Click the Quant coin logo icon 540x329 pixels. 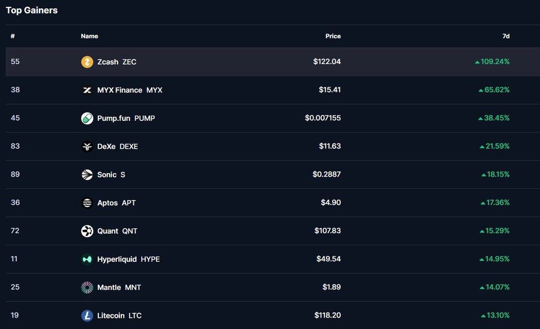click(87, 231)
